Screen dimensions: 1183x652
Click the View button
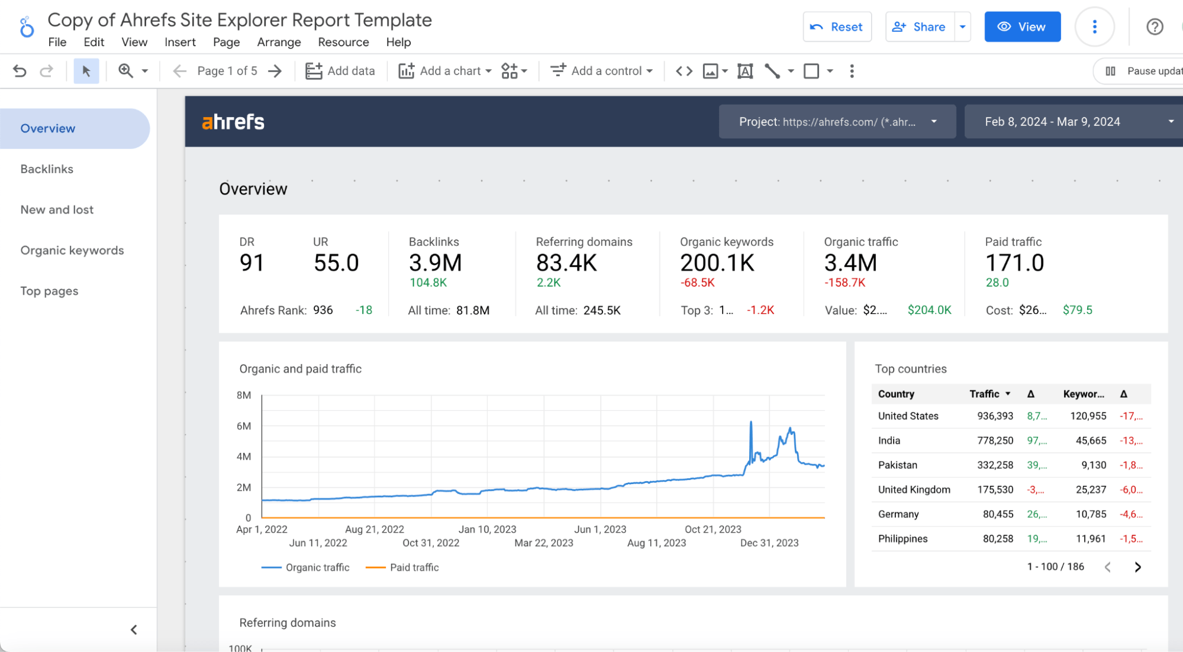point(1023,27)
